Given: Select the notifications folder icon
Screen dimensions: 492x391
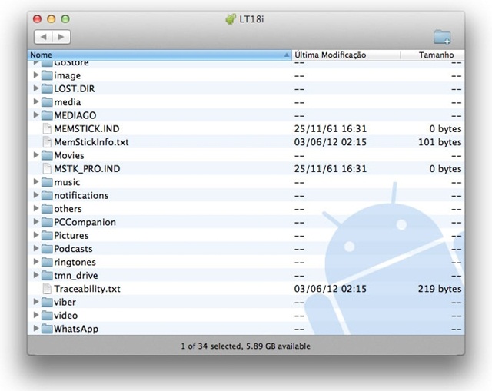Looking at the screenshot, I should coord(47,195).
